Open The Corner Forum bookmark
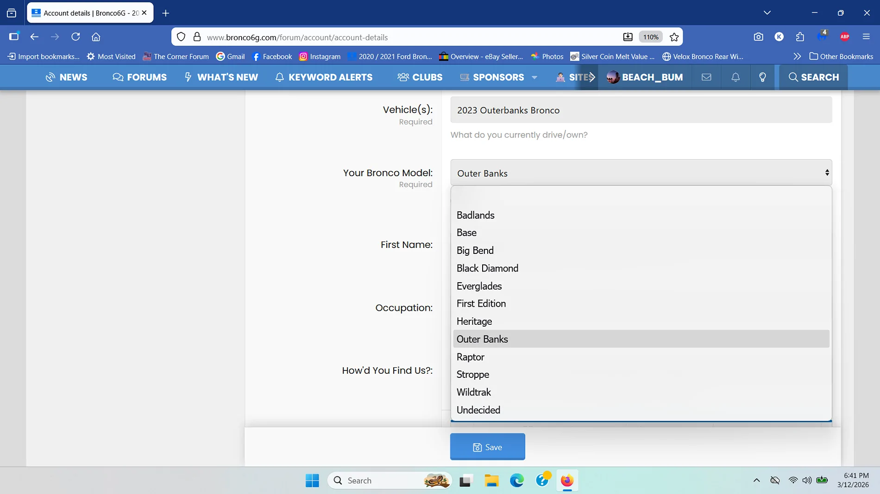This screenshot has height=494, width=880. tap(176, 56)
